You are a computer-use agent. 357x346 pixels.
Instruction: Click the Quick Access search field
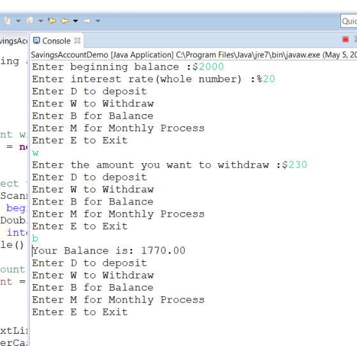349,21
